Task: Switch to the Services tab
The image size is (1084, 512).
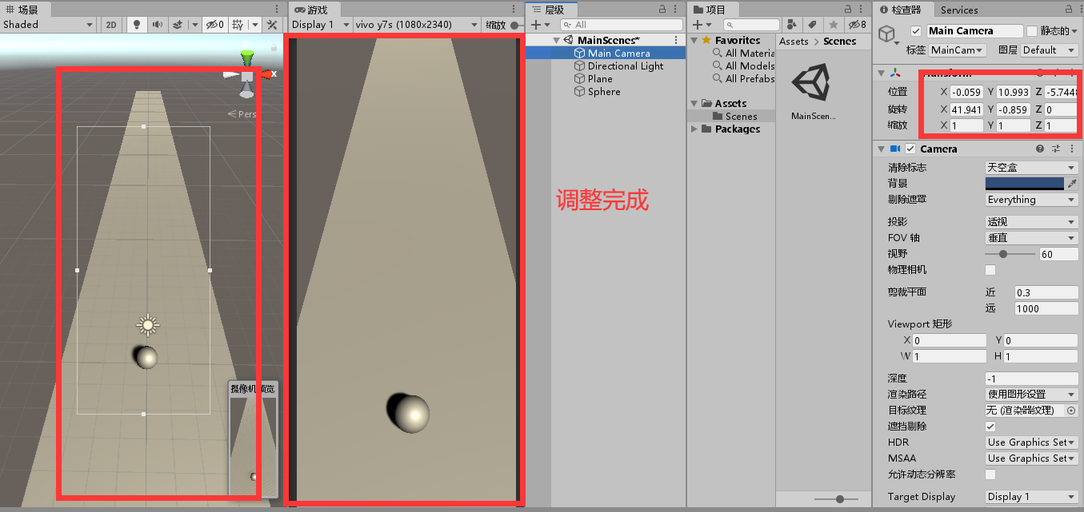Action: click(x=959, y=10)
